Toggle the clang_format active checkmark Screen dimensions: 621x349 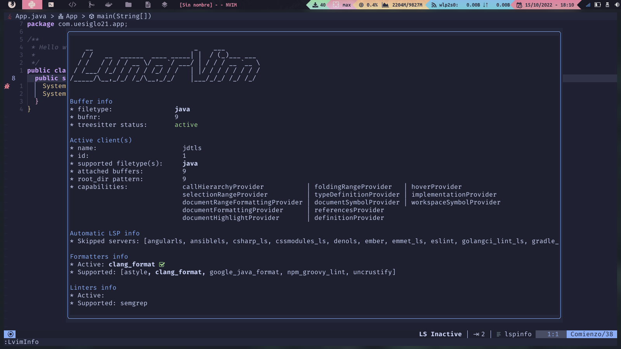pos(162,264)
